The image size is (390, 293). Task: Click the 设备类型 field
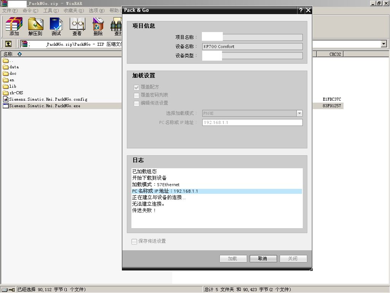click(x=253, y=56)
